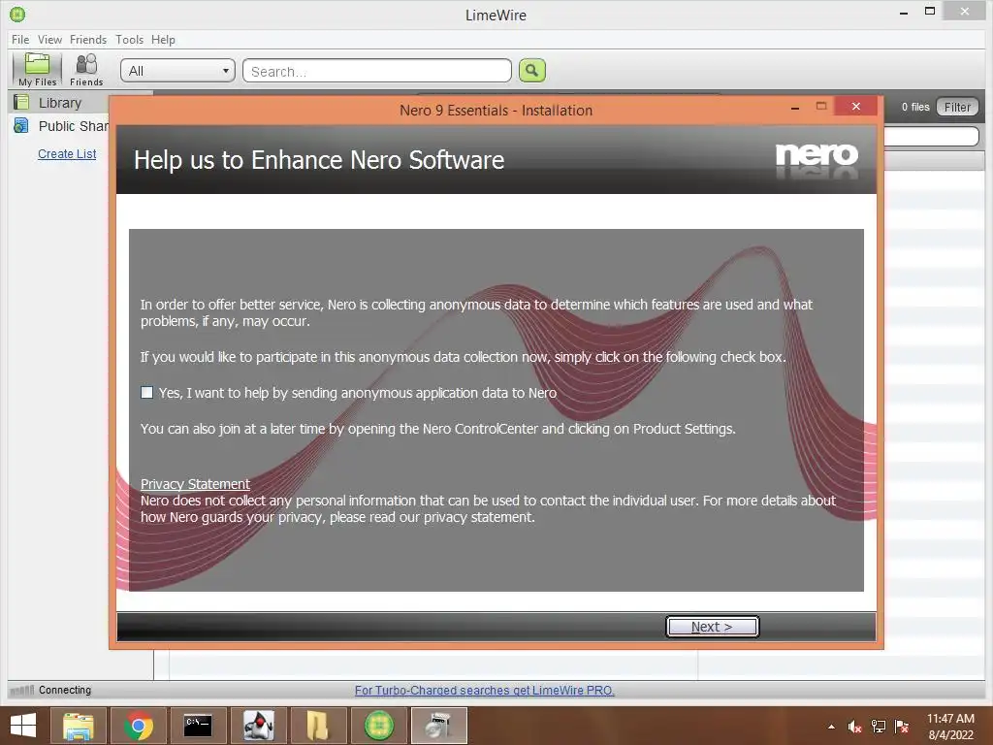Open LimeWire Tools menu
The width and height of the screenshot is (993, 745).
coord(129,39)
